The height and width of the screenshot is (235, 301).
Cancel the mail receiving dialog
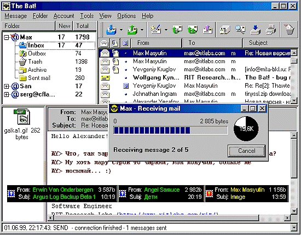tap(247, 151)
